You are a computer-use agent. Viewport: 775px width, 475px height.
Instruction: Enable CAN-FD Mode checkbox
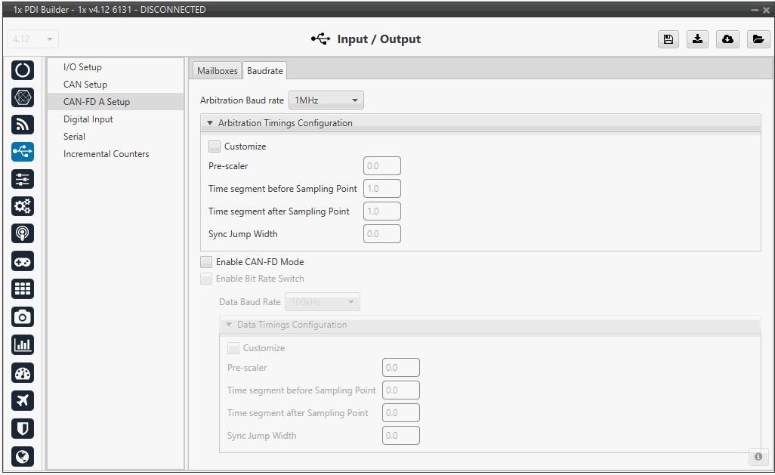tap(206, 262)
